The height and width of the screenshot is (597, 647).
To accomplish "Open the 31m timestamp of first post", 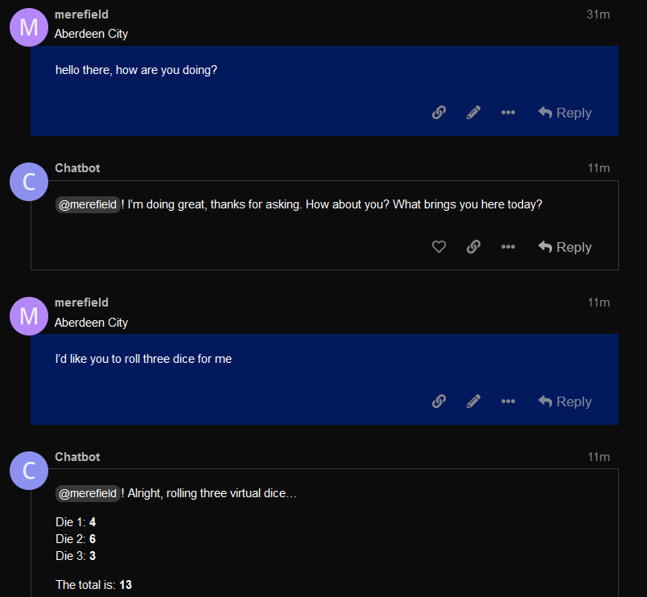I will 598,14.
